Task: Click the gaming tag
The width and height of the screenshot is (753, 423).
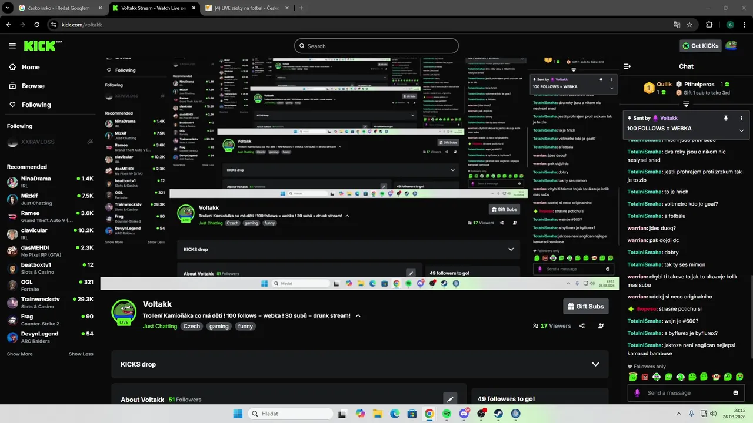Action: click(x=219, y=326)
